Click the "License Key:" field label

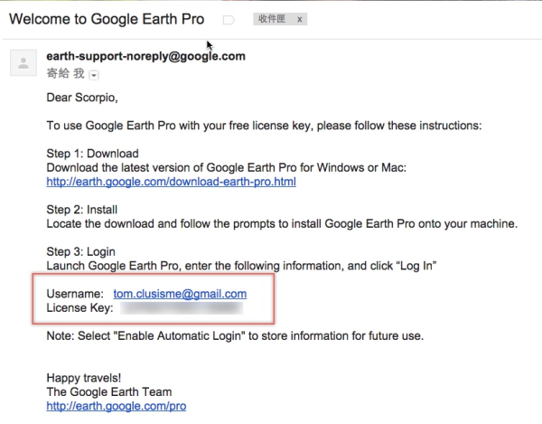tap(78, 308)
